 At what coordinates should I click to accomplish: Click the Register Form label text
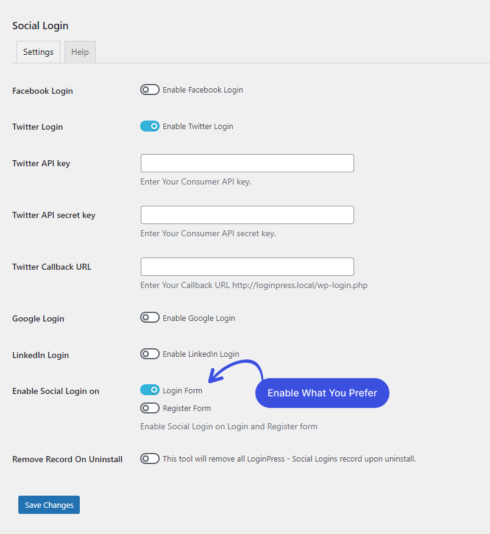[187, 409]
